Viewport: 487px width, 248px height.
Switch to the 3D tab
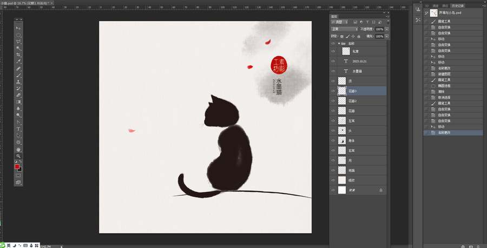[x=427, y=5]
